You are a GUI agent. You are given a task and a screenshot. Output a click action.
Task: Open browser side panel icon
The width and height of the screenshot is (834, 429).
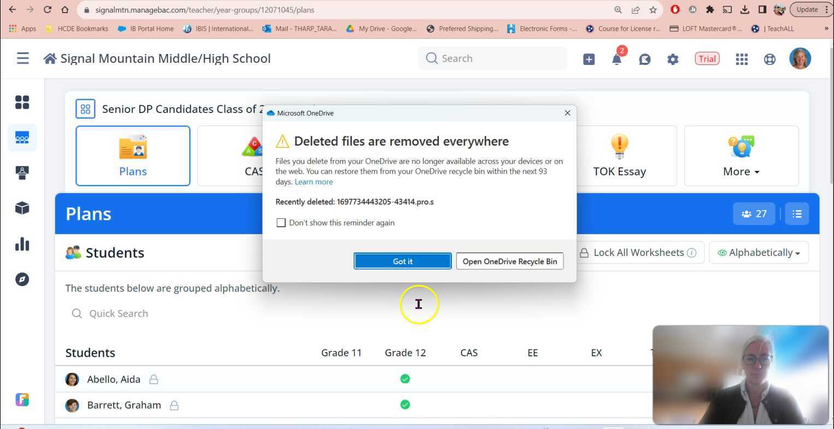click(x=762, y=10)
